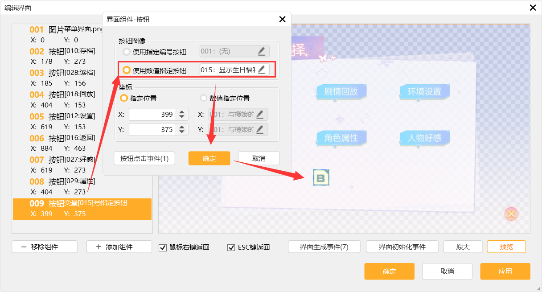542x292 pixels.
Task: Close the 界面组件-按钮 dialog
Action: (x=282, y=19)
